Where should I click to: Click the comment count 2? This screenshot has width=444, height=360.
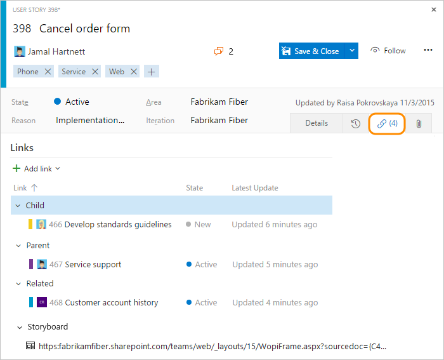point(231,51)
